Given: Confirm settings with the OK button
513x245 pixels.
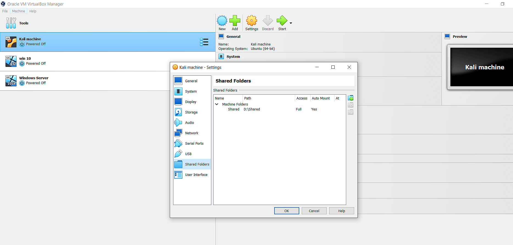Looking at the screenshot, I should [287, 211].
